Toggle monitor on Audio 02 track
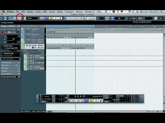The width and height of the screenshot is (165, 123). coord(35,37)
